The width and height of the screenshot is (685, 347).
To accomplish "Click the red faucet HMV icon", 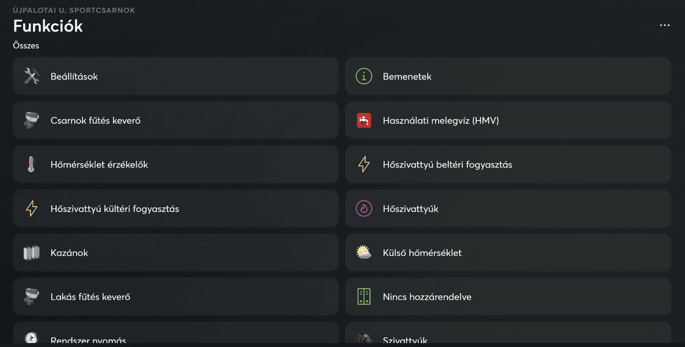I will 364,121.
